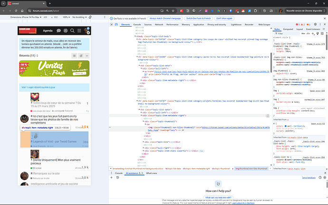Open the What's new drawer tab
The image size is (328, 205).
coord(152,173)
